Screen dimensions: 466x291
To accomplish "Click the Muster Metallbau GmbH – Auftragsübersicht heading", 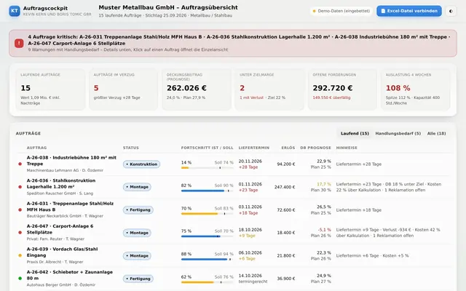I will pos(168,7).
